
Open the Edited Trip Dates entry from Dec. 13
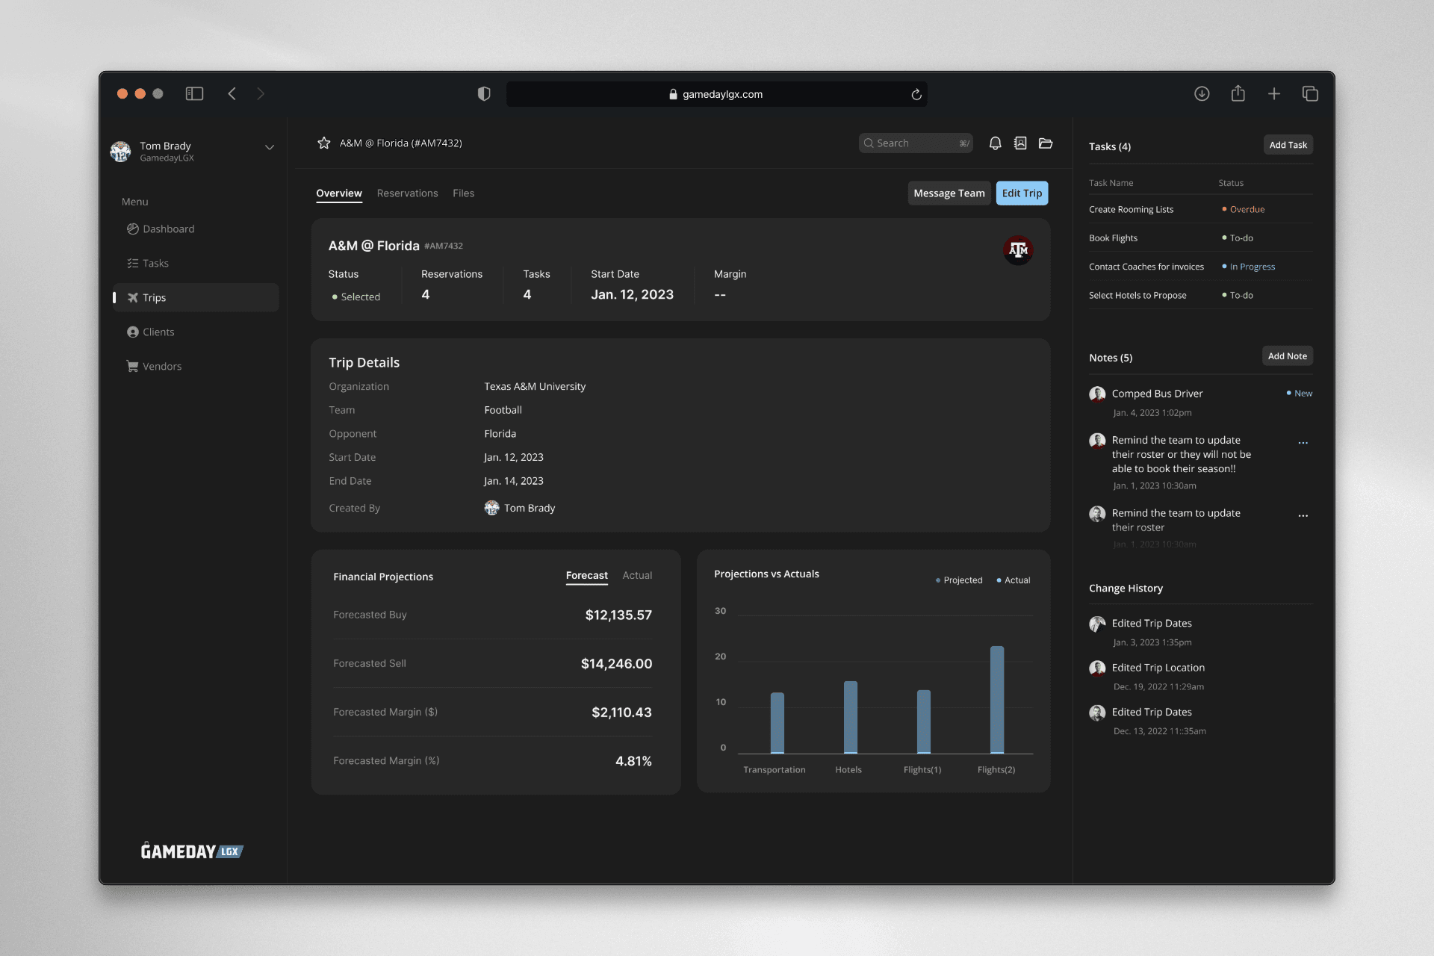point(1152,713)
